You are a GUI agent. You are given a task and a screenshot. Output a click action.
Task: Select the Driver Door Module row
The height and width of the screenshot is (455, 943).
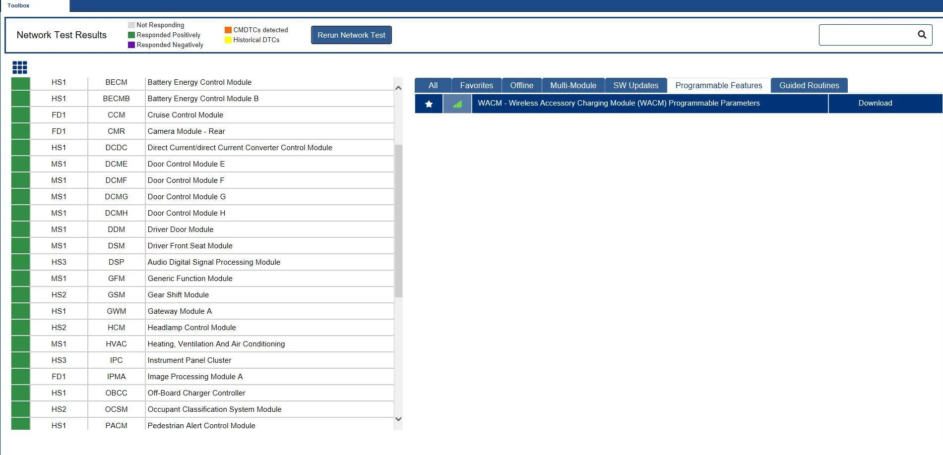(202, 229)
